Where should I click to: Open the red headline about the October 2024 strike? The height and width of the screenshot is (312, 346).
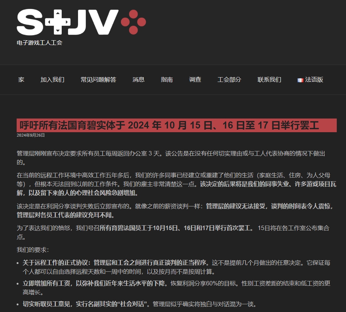177,125
